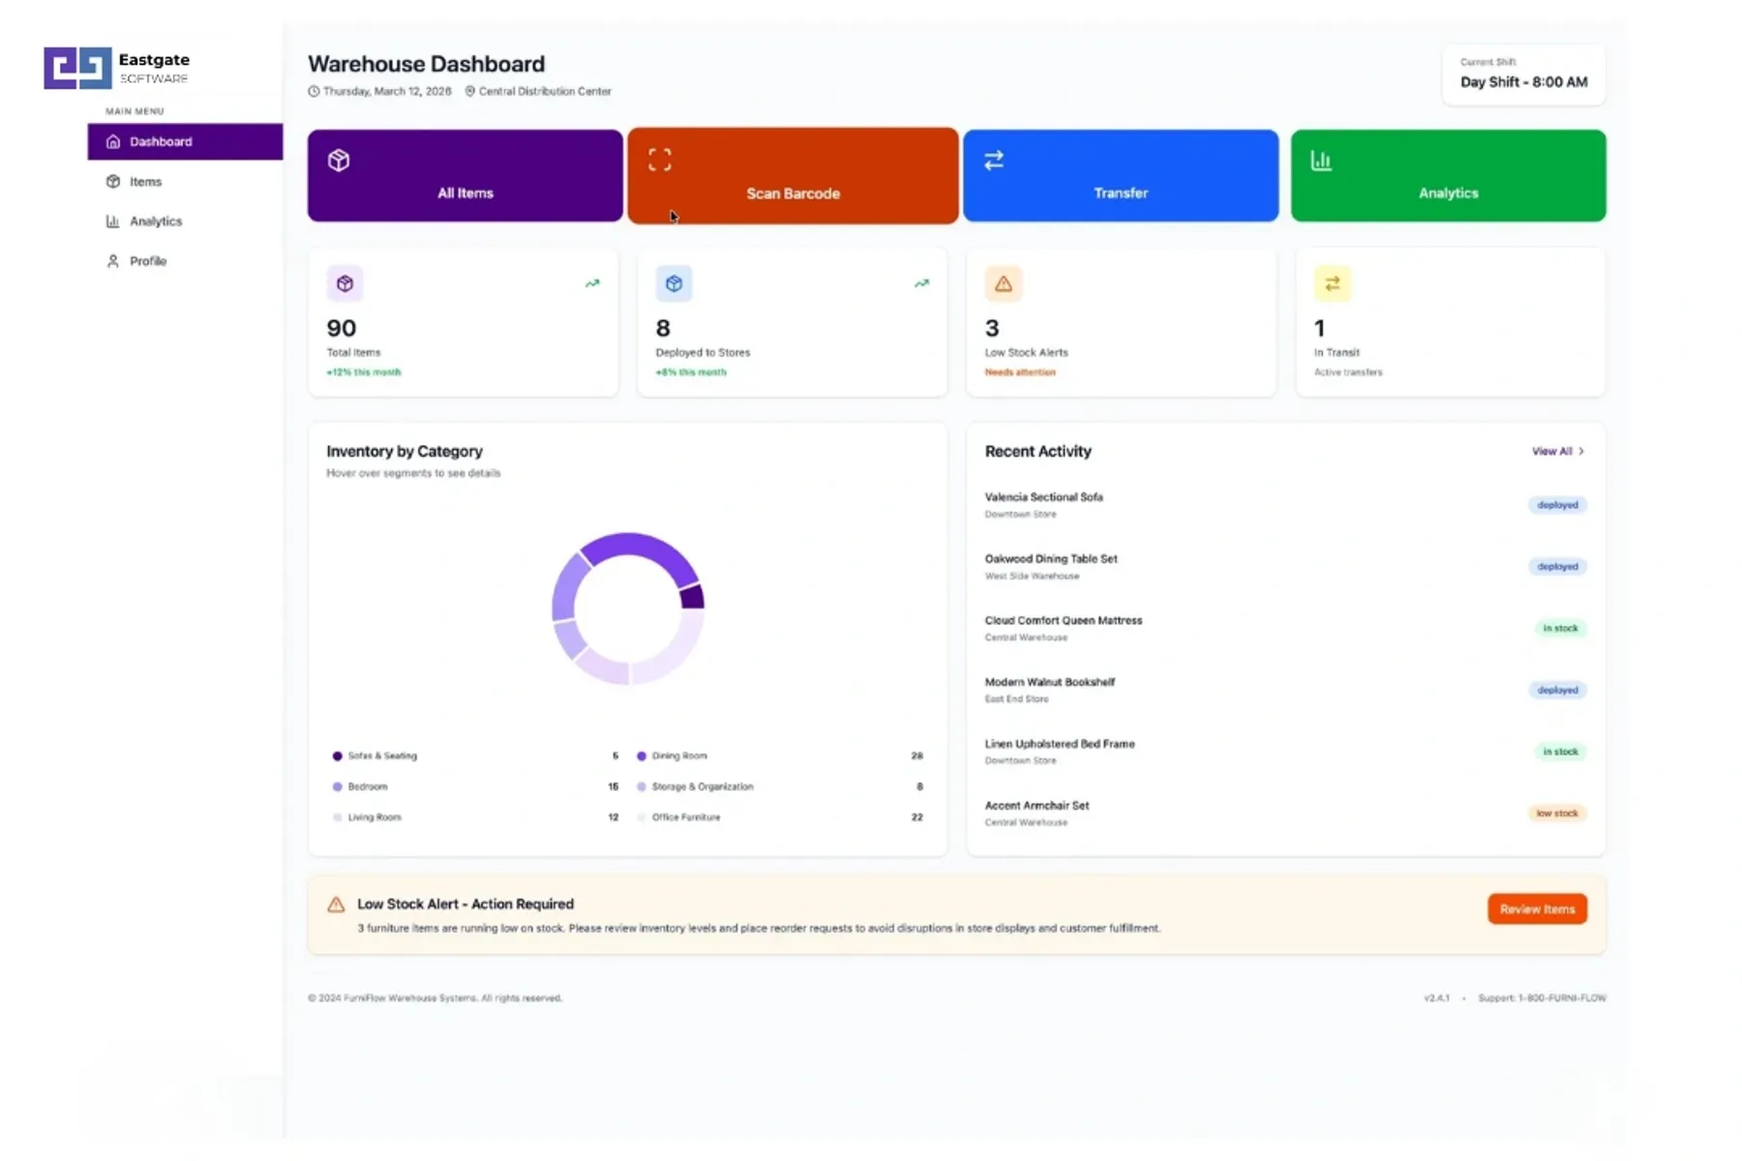Select the All Items package icon

point(339,160)
